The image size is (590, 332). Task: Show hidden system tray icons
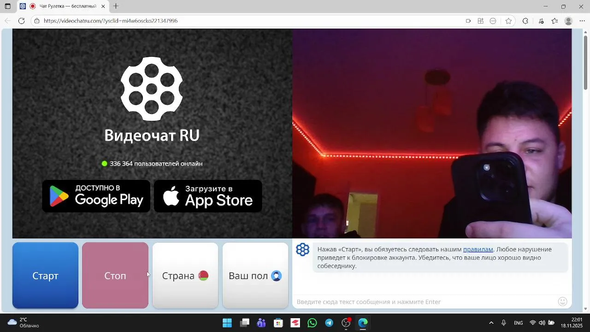tap(491, 323)
